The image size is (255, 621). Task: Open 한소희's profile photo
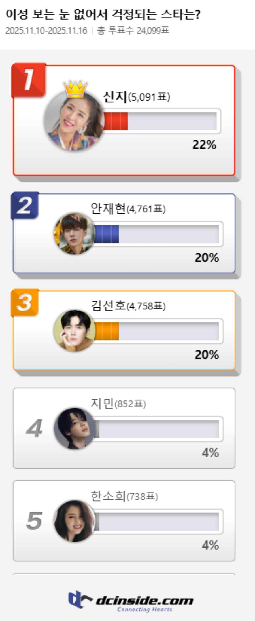[x=74, y=521]
